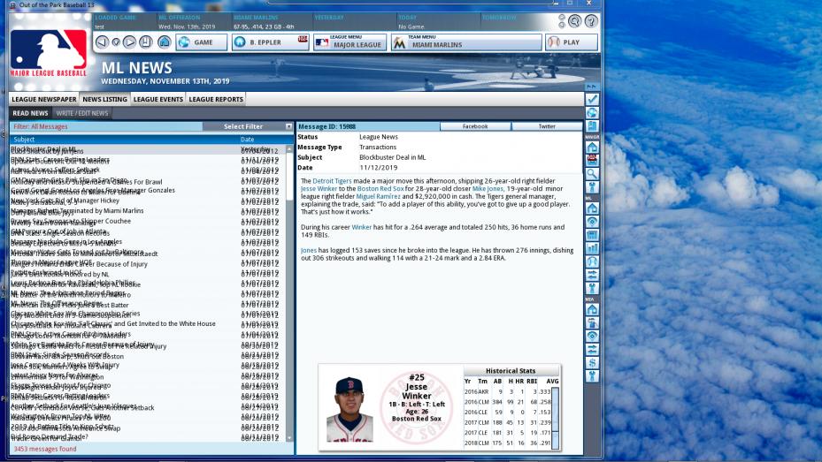Click the Jesse Winker player link
The height and width of the screenshot is (462, 822).
(x=314, y=189)
